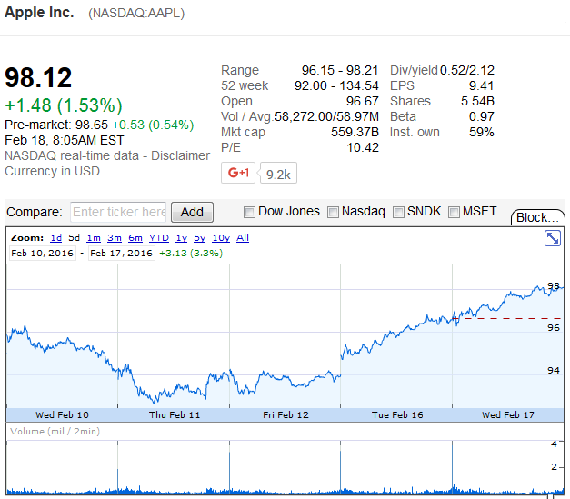This screenshot has height=499, width=570.
Task: Click the (NASDAQ:AAPL) ticker text
Action: 136,14
